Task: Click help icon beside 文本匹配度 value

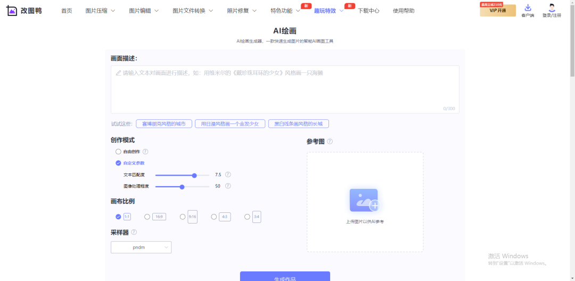Action: pos(228,175)
